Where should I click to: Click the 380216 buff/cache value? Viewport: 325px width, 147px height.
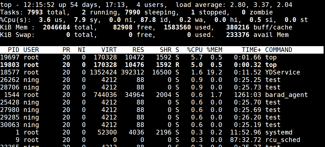[x=238, y=27]
